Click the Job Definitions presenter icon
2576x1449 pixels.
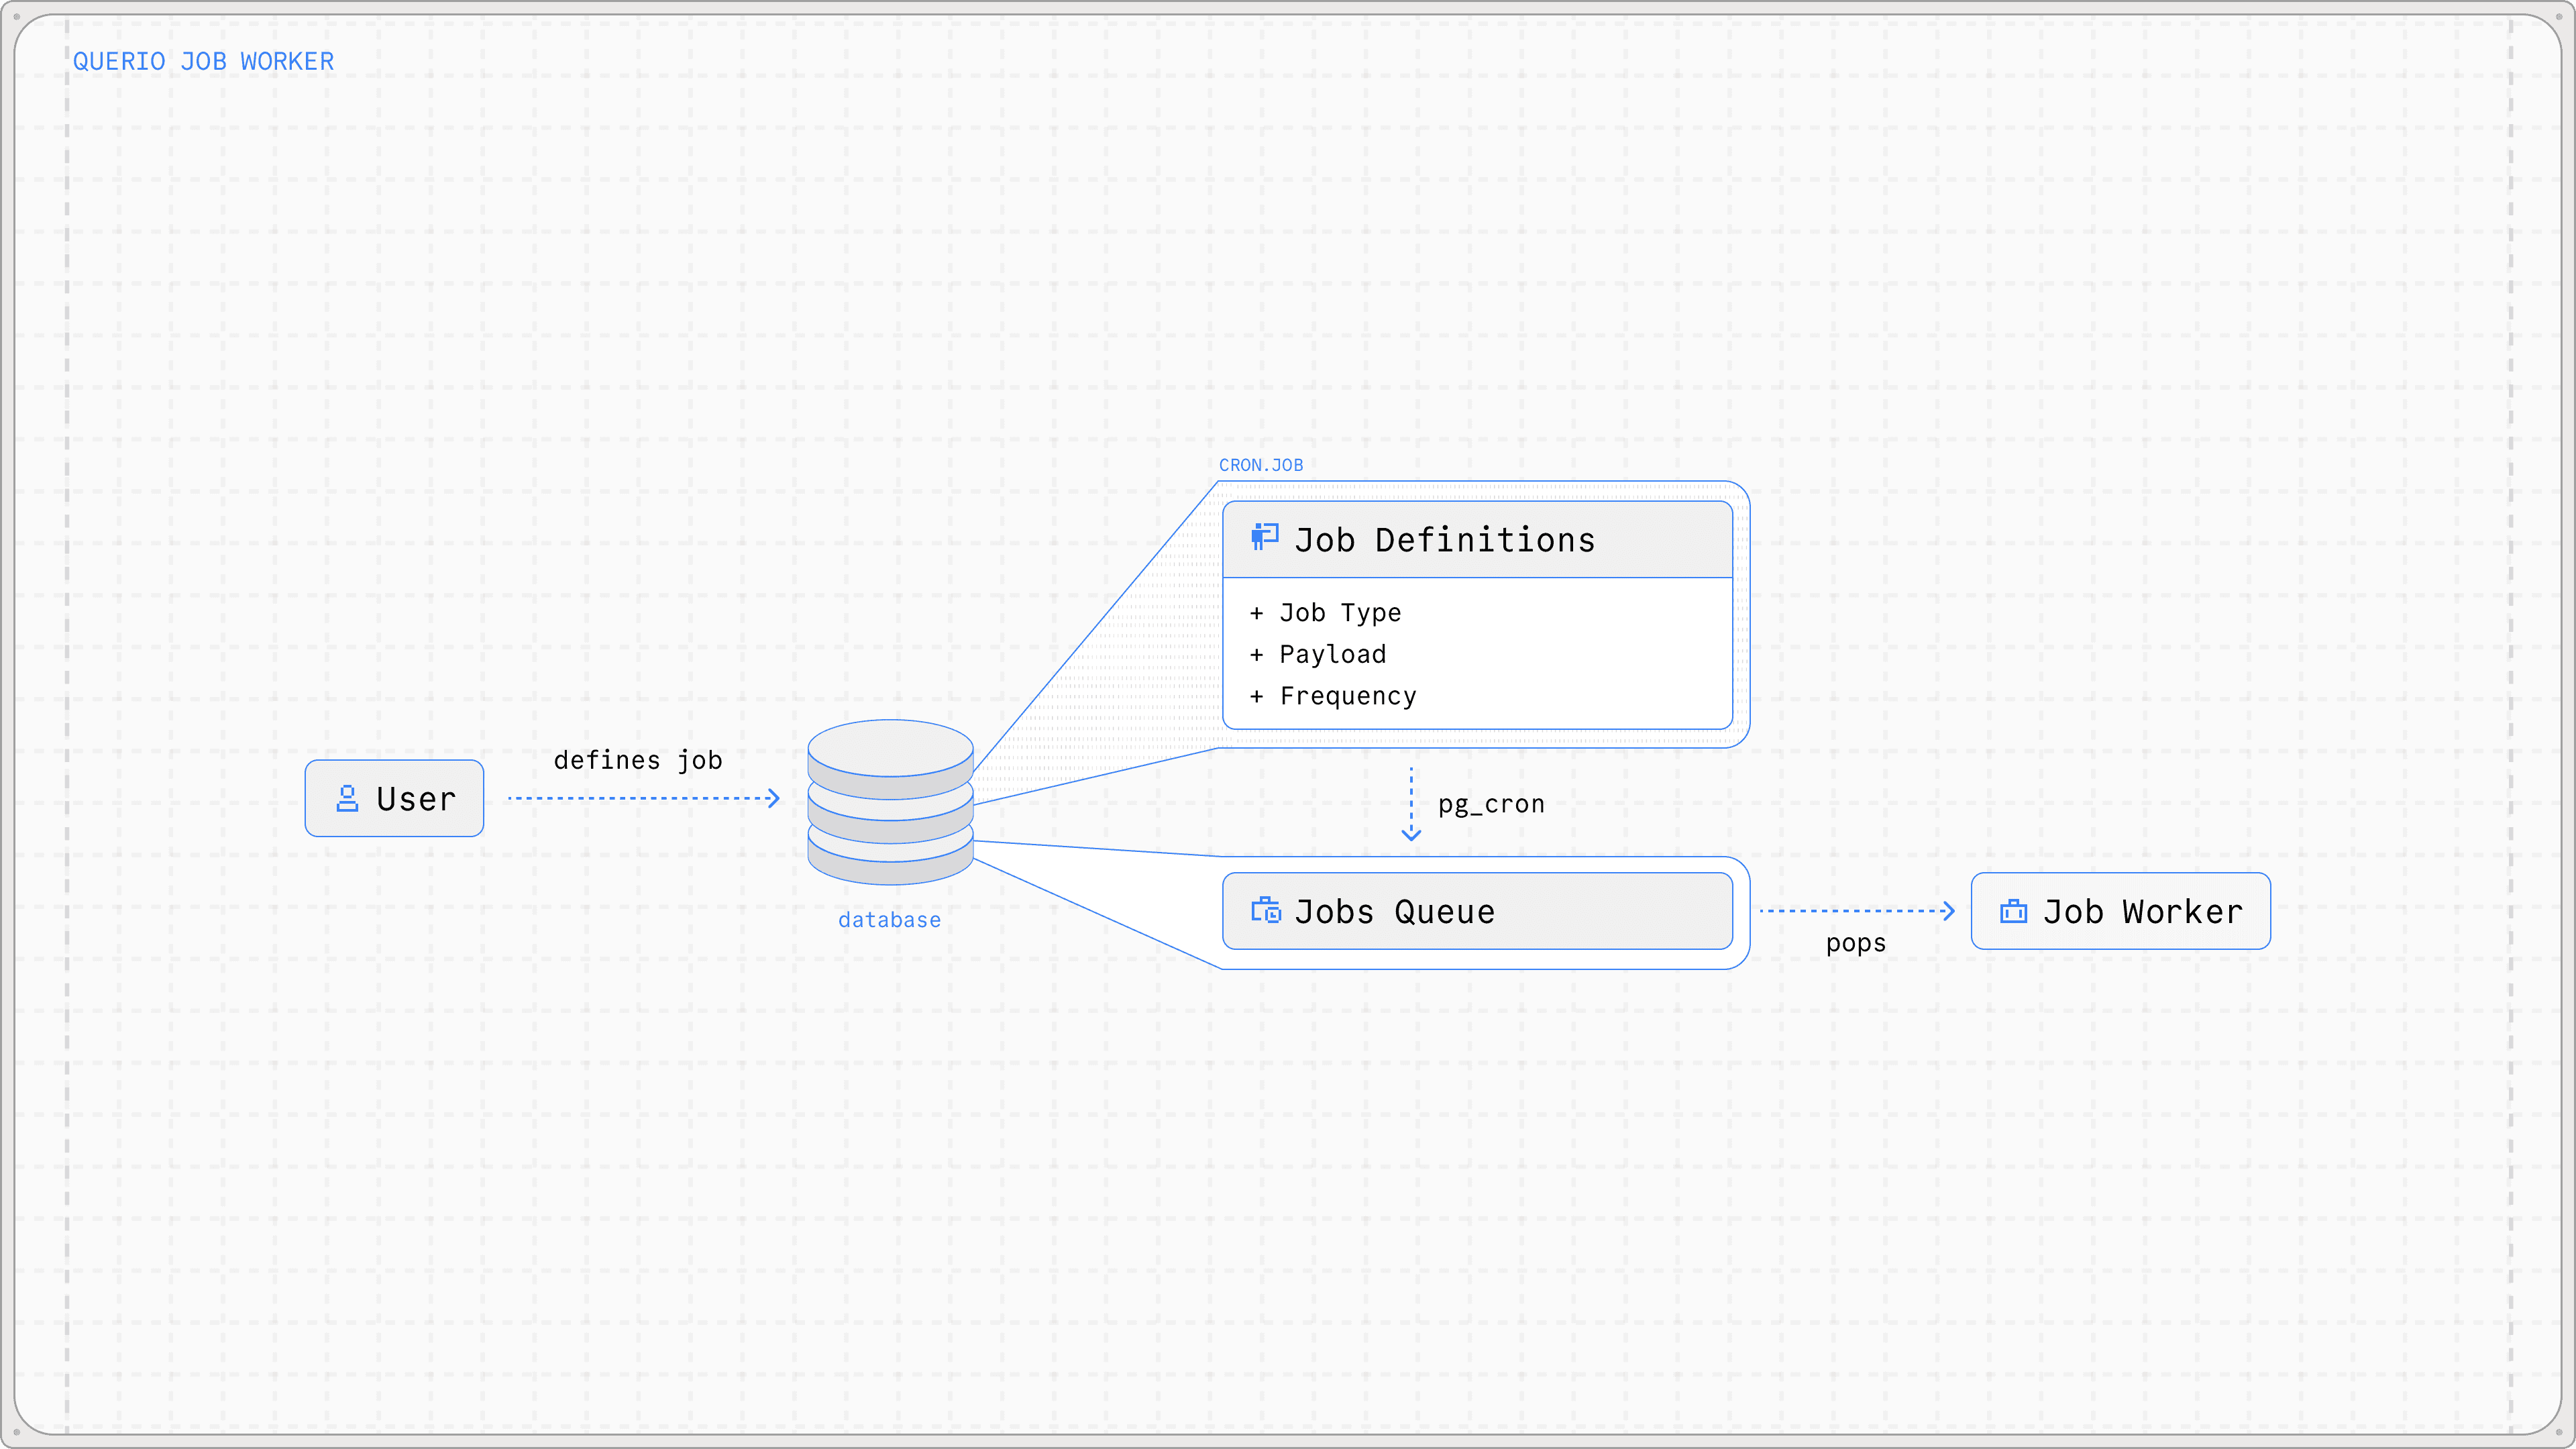(x=1265, y=537)
